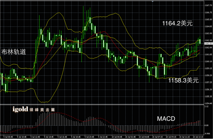Select the 1158.3美元 support label
Viewport: 213px width, 139px height.
tap(183, 80)
